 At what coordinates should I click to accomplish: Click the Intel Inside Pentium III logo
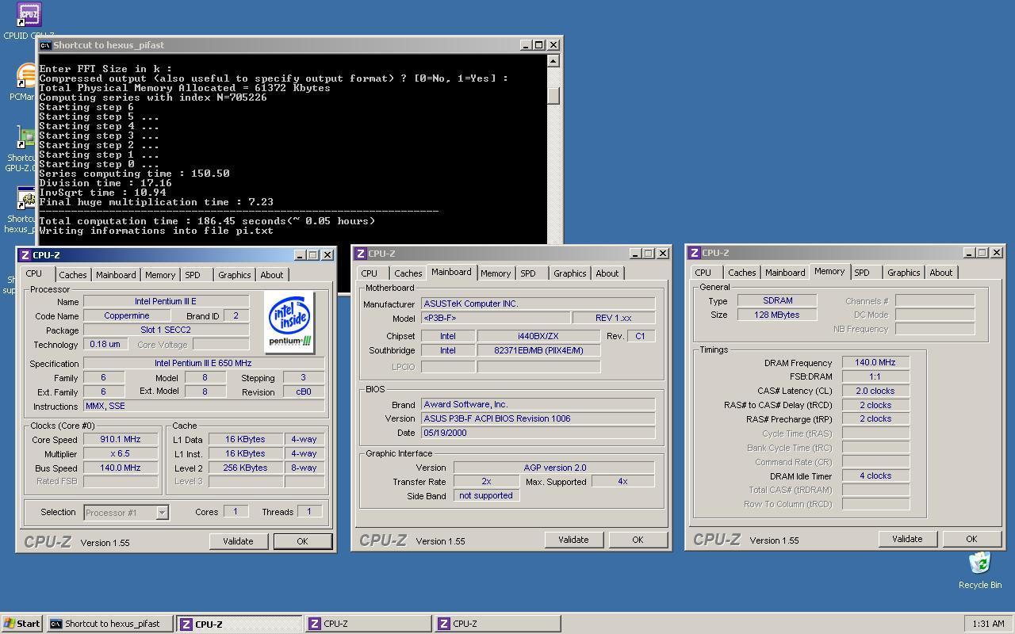[290, 321]
